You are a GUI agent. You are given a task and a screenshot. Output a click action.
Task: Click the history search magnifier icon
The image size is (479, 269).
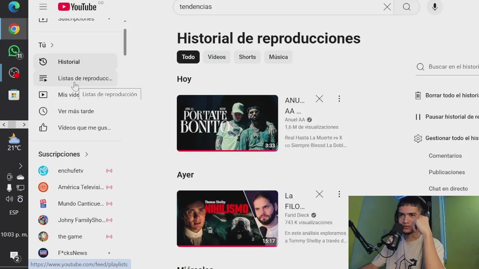tap(420, 67)
